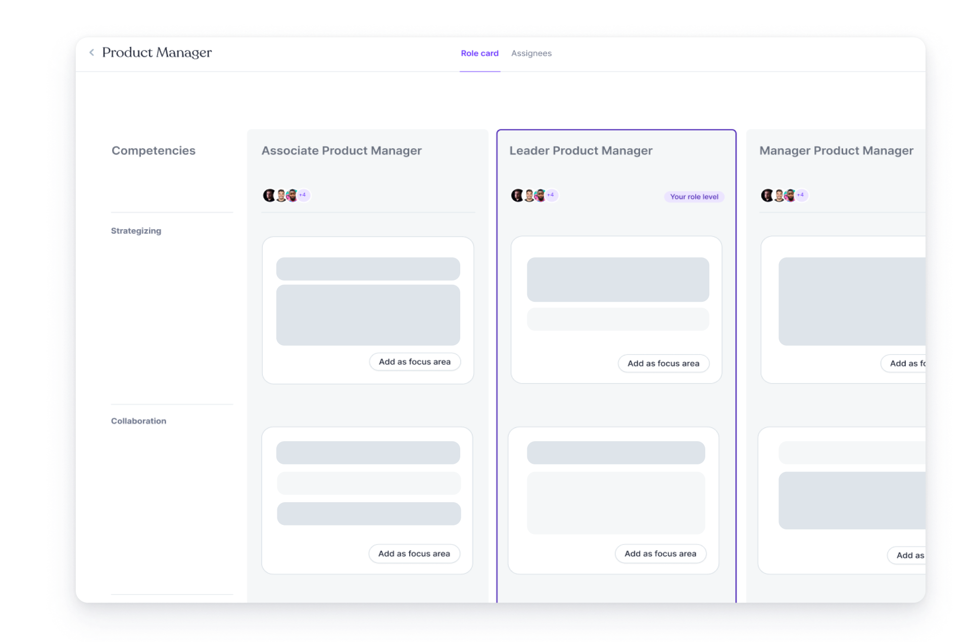
Task: Select the Role card tab
Action: point(479,54)
